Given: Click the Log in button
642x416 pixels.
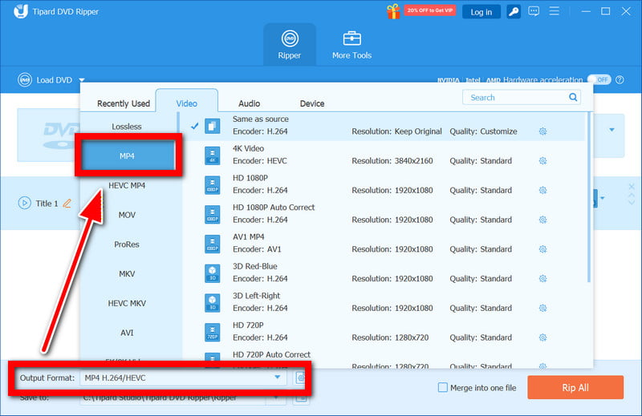Looking at the screenshot, I should coord(481,12).
